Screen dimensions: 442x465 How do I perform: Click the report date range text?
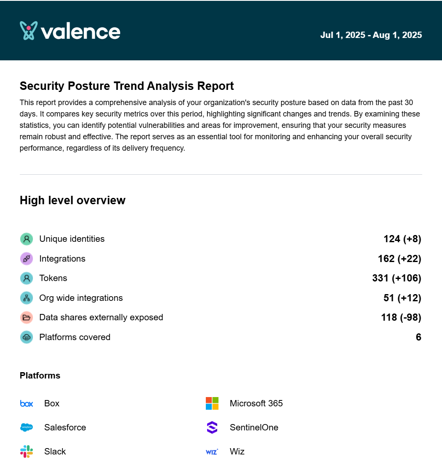point(371,35)
